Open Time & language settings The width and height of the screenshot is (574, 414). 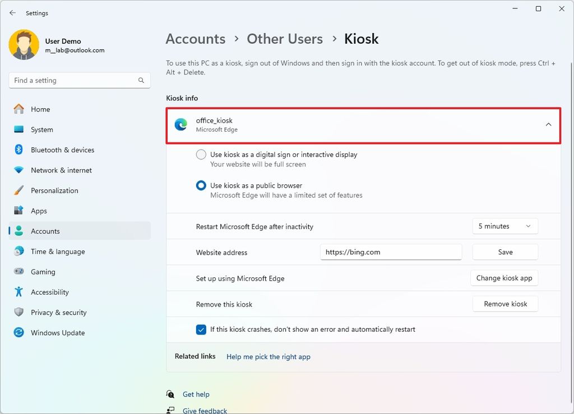58,252
